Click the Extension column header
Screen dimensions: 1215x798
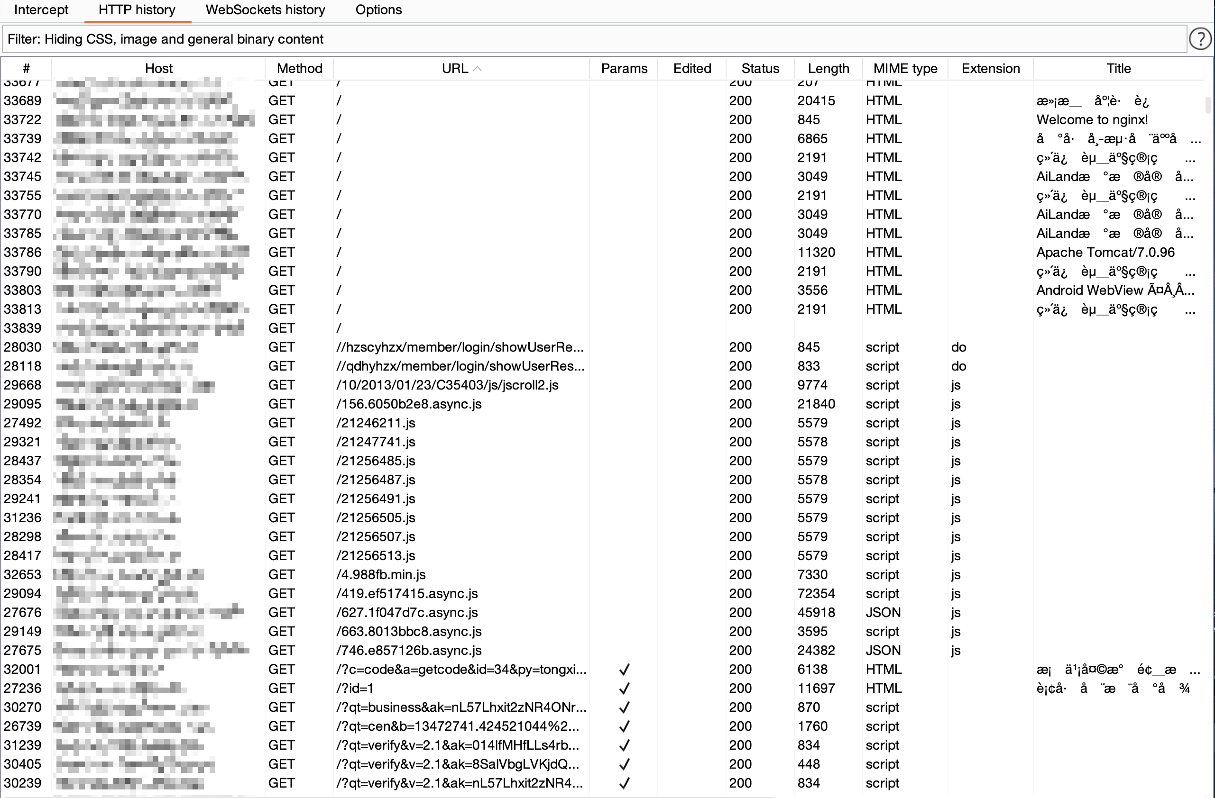(990, 69)
